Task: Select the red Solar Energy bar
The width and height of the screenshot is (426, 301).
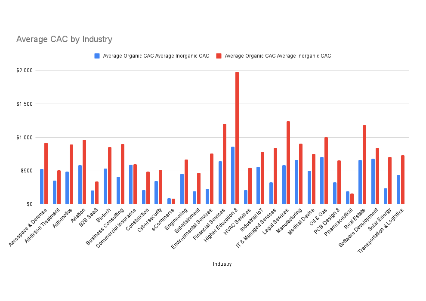Action: (390, 181)
